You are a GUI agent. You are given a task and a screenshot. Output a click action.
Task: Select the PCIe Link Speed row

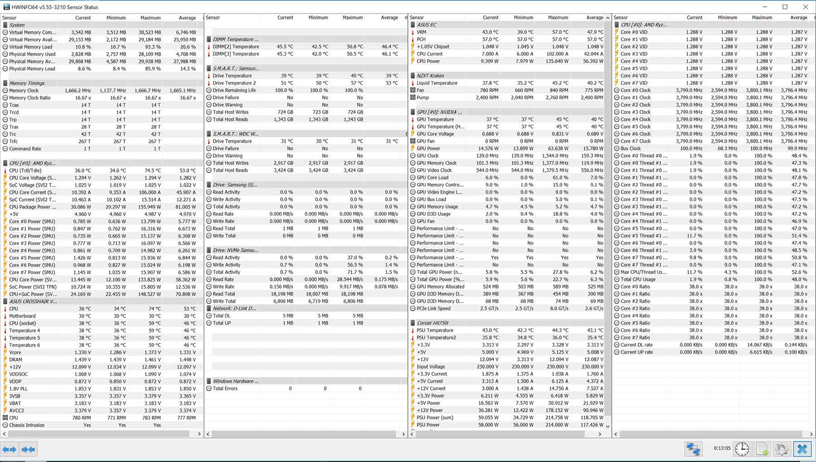pos(507,308)
